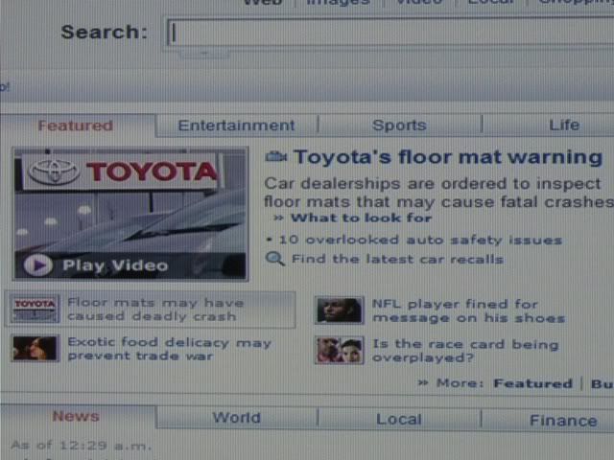This screenshot has height=460, width=614.
Task: Select the News tab
Action: 76,417
